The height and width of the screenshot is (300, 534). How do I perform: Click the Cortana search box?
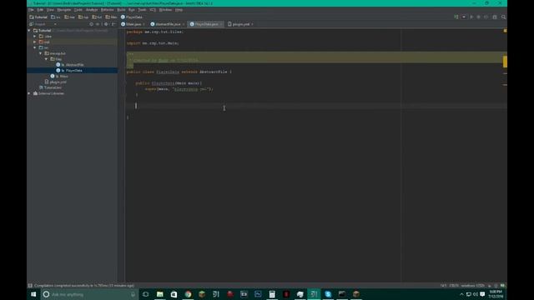[x=90, y=294]
